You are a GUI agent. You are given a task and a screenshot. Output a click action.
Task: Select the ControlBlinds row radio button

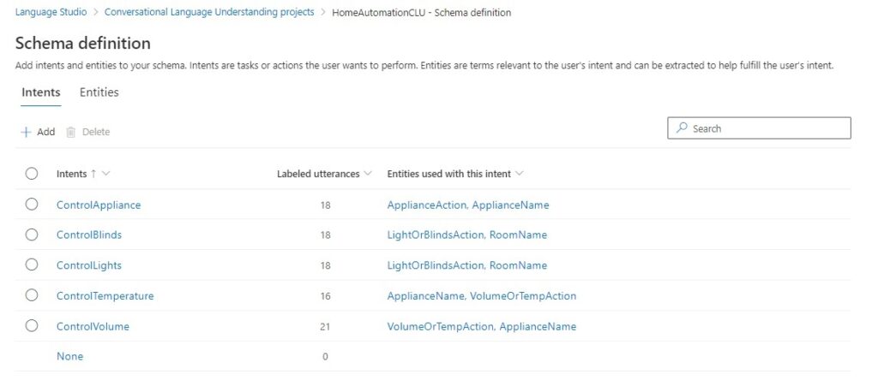point(32,235)
